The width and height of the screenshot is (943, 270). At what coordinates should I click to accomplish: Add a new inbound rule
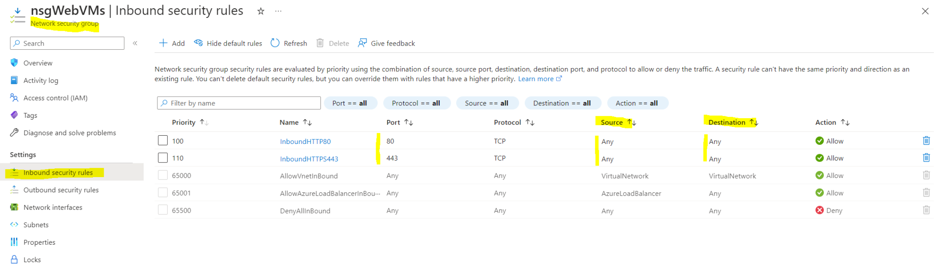point(172,43)
